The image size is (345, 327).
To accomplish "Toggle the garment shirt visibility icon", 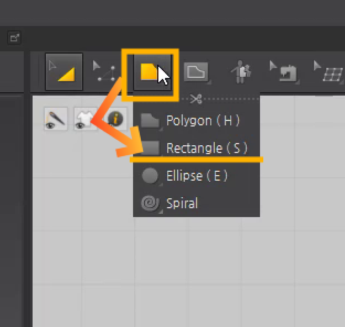I will pyautogui.click(x=86, y=119).
